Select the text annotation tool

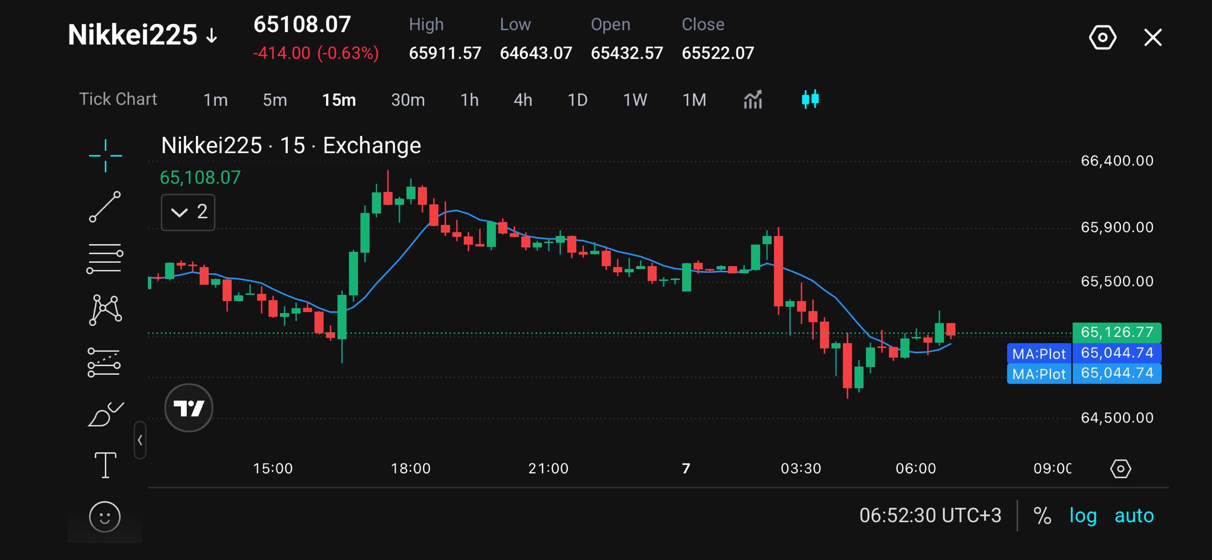tap(105, 465)
